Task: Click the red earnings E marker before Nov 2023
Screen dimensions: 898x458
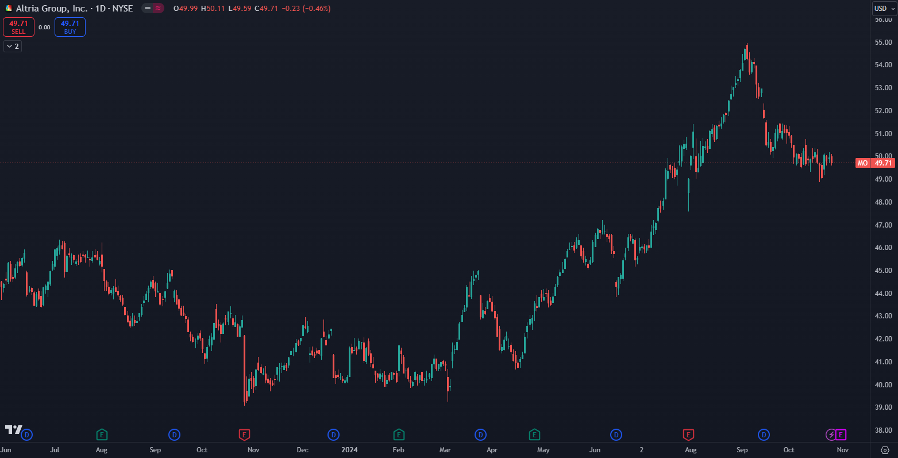Action: coord(244,434)
